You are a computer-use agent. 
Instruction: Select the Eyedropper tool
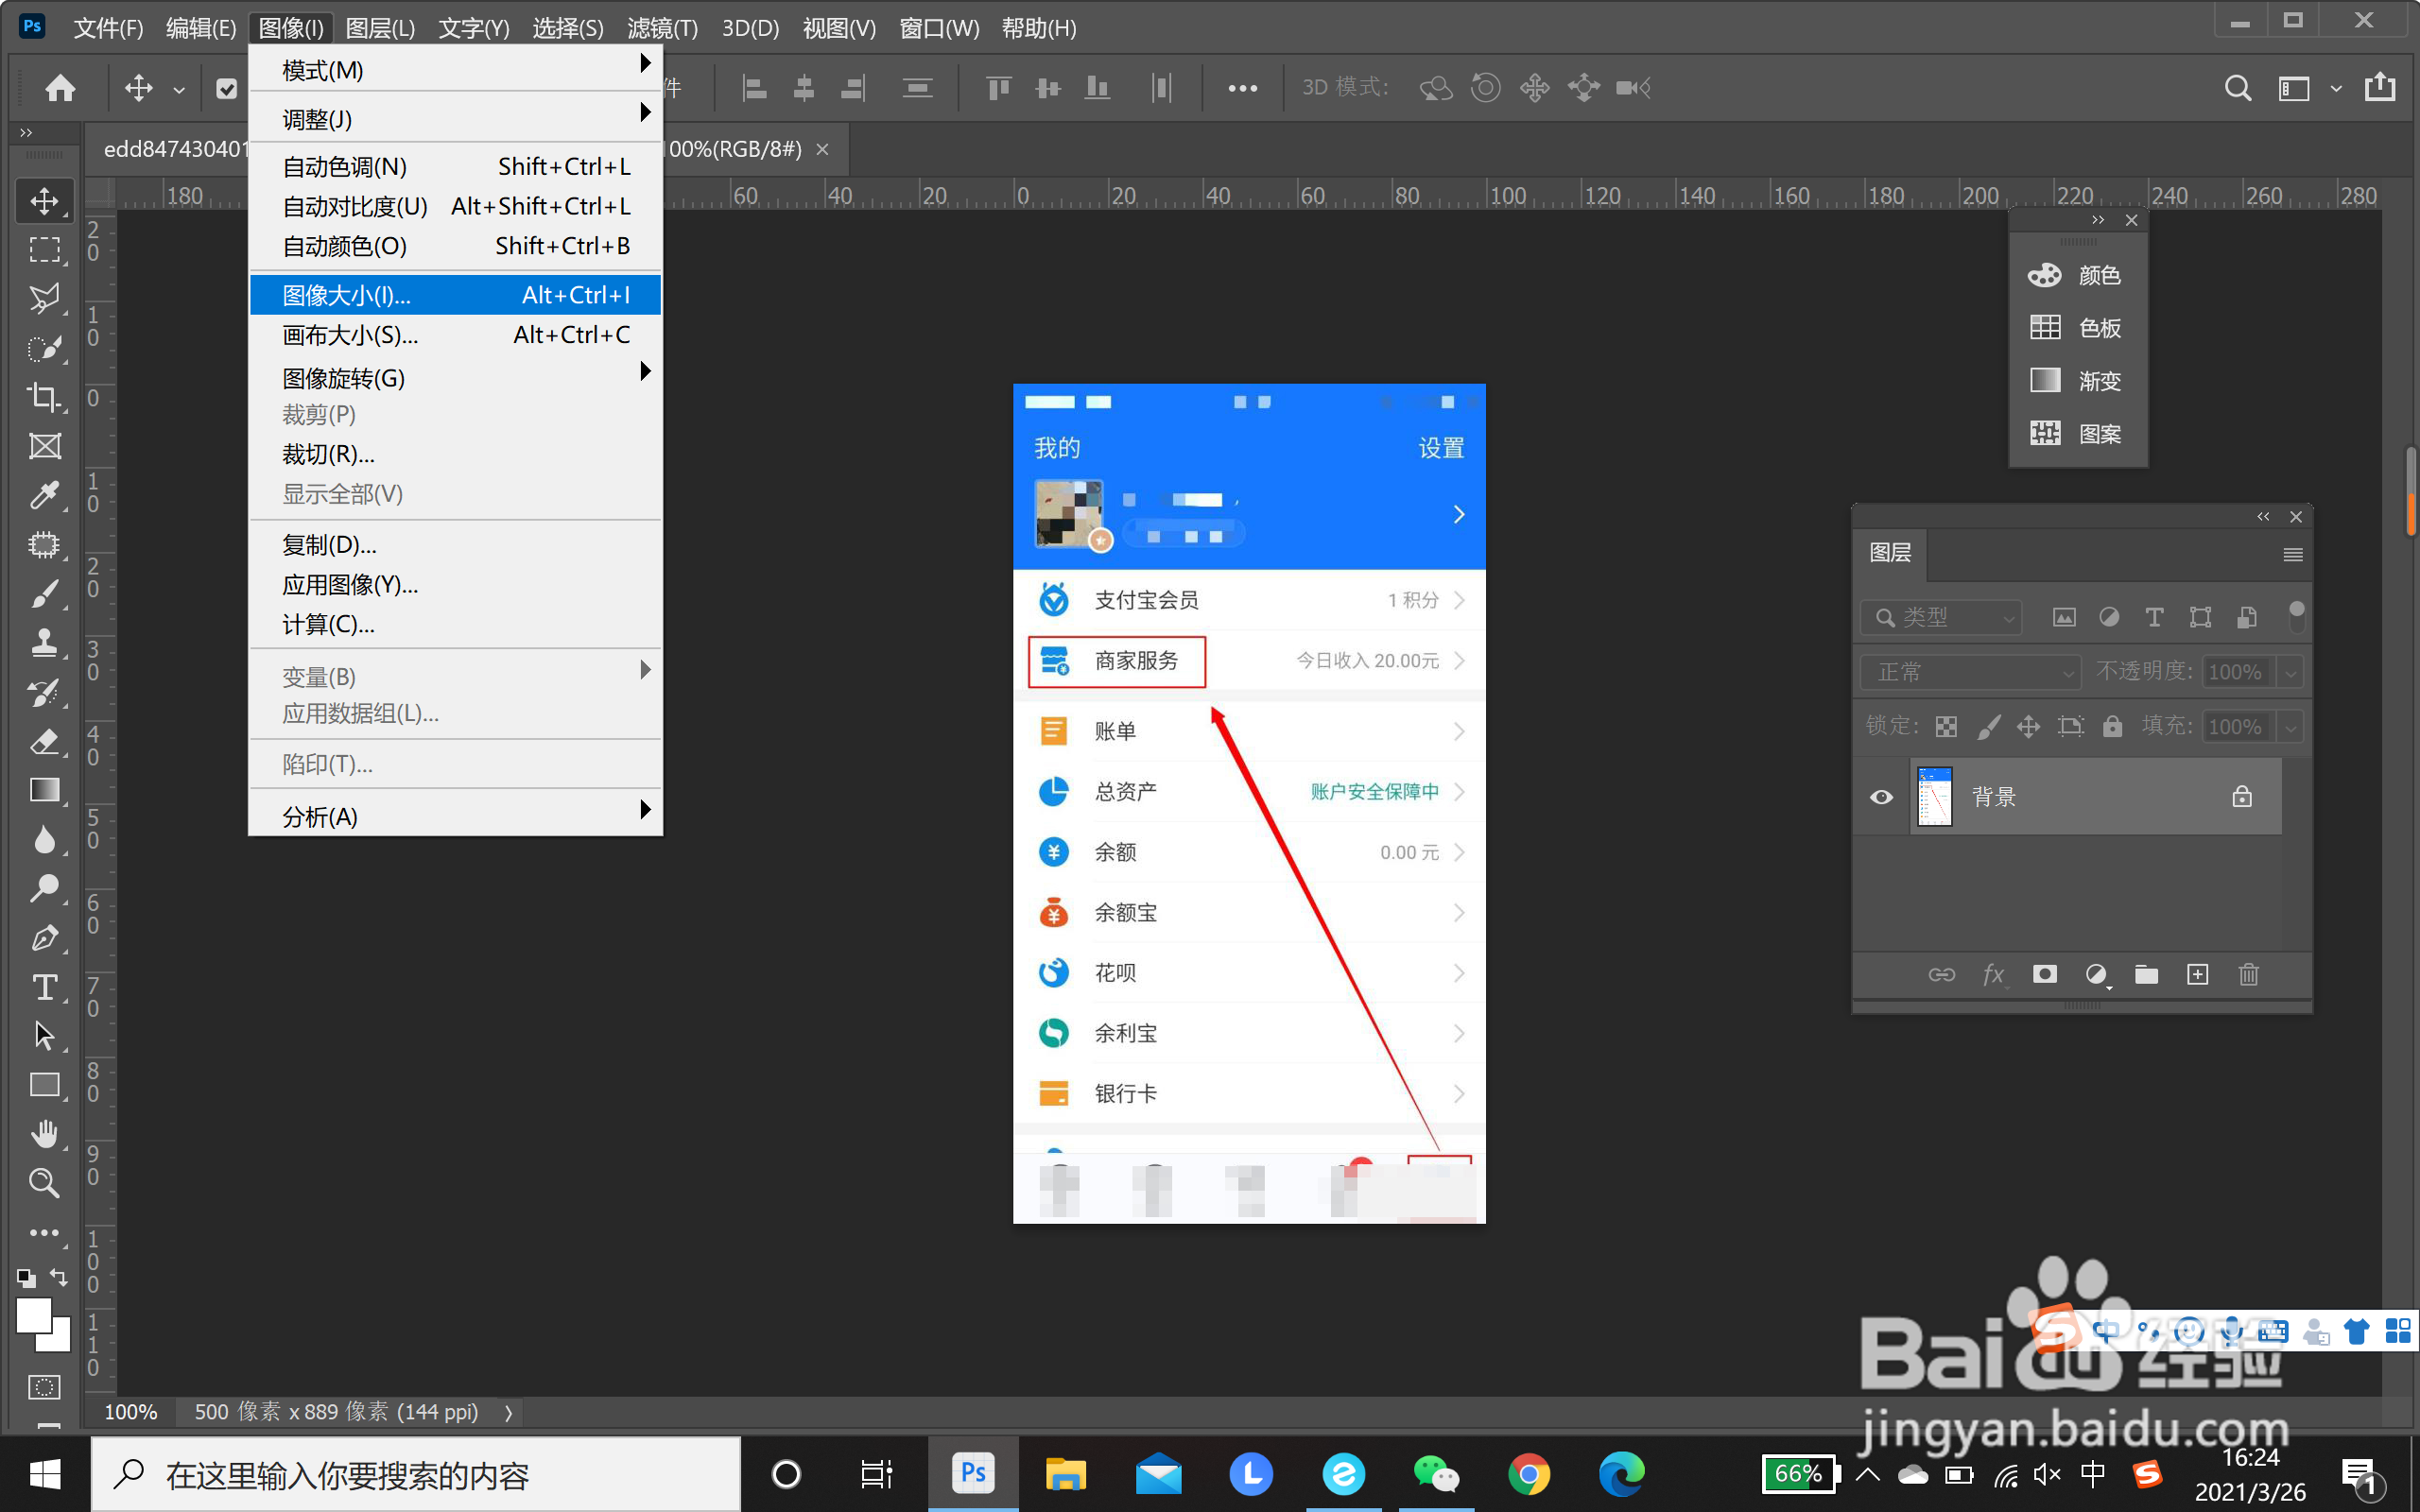44,495
